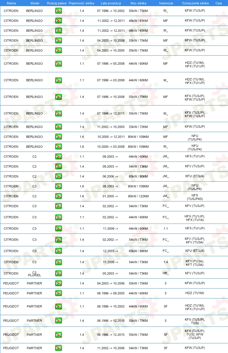Click fuel icon for Berlingo 04.2003 -> 10.2008
228x353 pixels.
(58, 41)
